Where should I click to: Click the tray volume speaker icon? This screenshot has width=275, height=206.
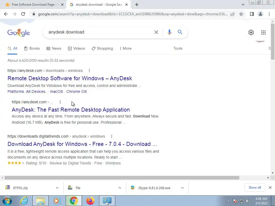click(x=248, y=201)
